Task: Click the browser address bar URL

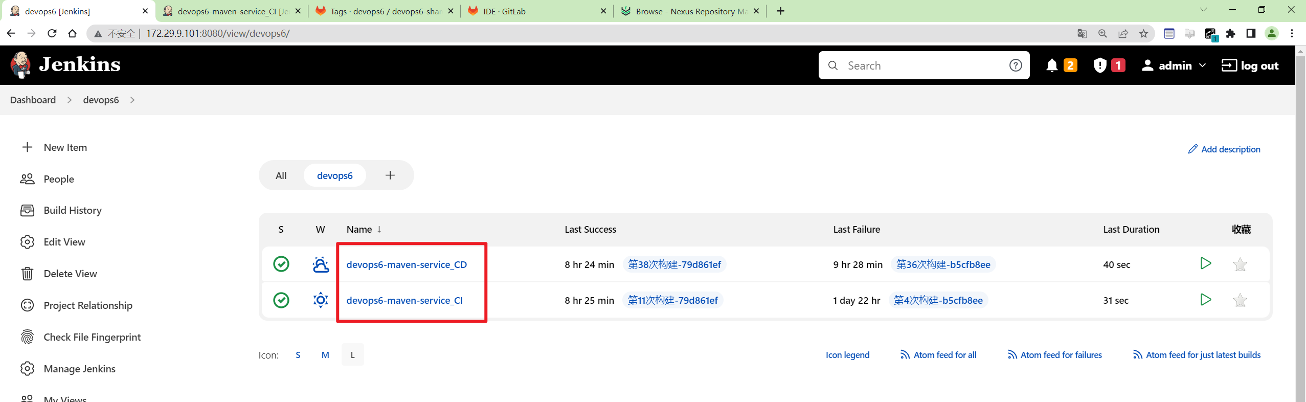Action: 218,34
